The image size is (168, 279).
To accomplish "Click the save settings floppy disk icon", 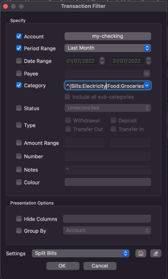I will (x=141, y=253).
